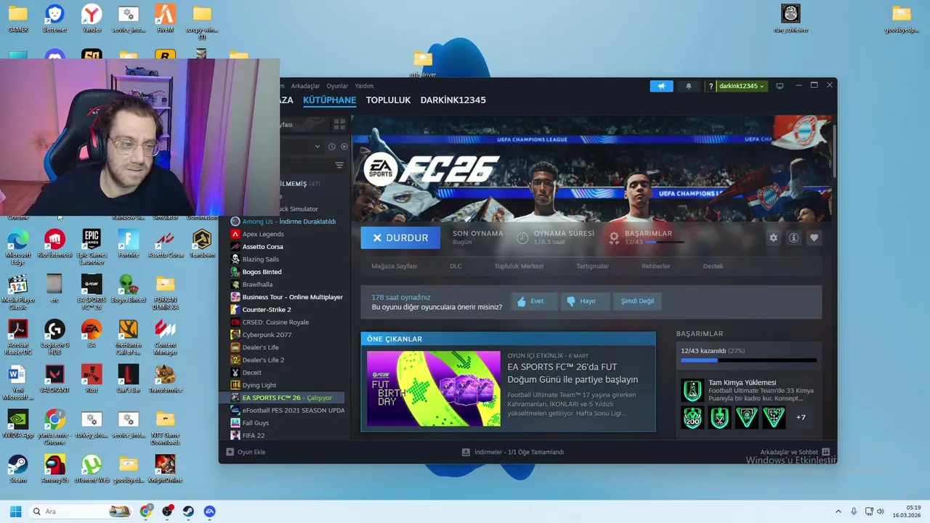Focus the taskbar Ara search box
The image size is (930, 523).
[81, 511]
